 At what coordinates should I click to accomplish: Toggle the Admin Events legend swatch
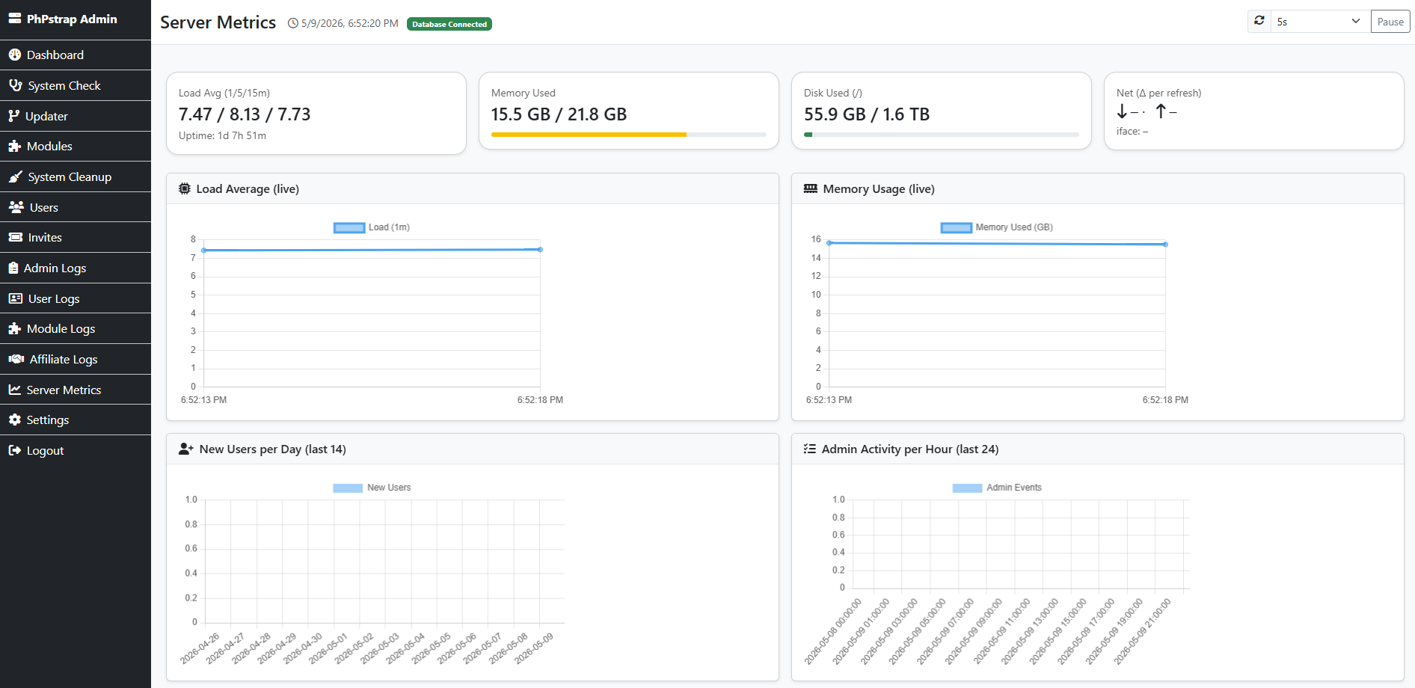coord(967,488)
